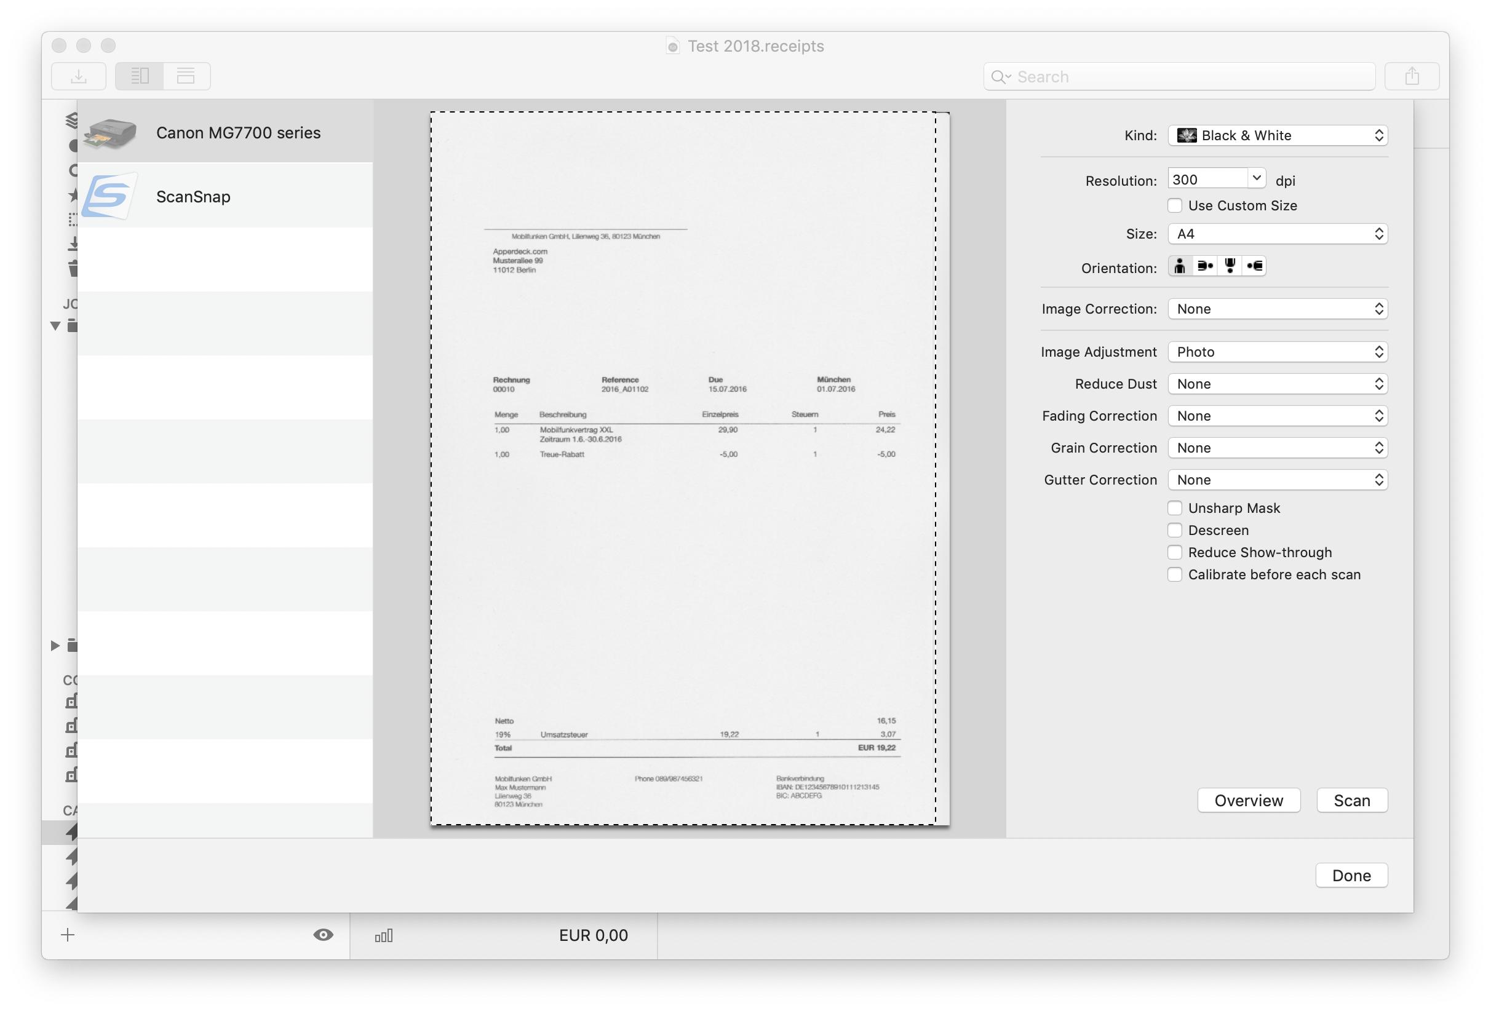The image size is (1491, 1011).
Task: Enable Calibrate before each scan
Action: coord(1175,574)
